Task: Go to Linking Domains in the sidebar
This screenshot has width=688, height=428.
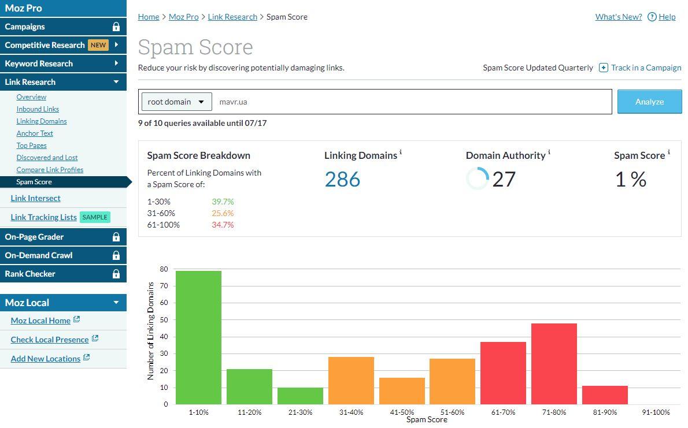Action: click(x=42, y=121)
